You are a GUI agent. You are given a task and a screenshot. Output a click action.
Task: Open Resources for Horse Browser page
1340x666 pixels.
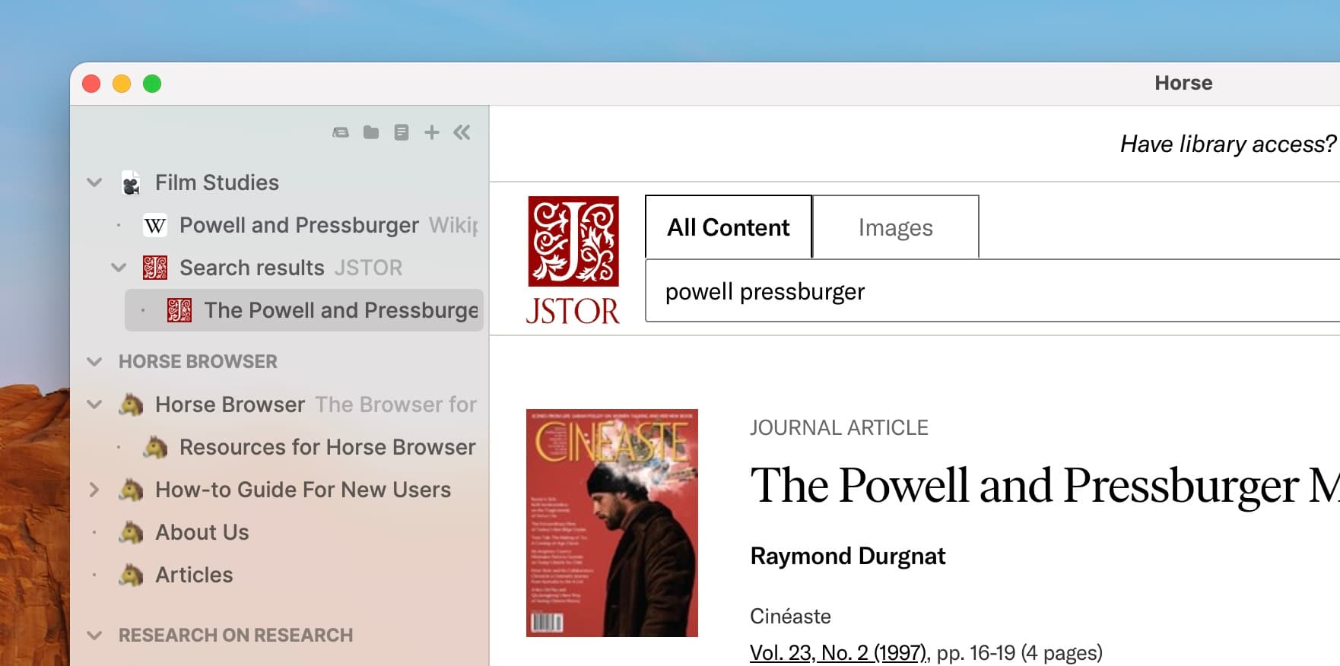(328, 447)
